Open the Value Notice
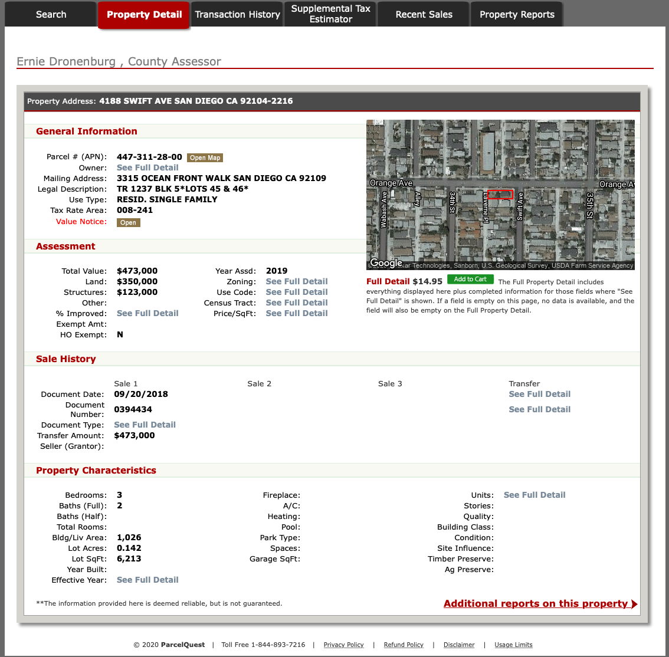669x657 pixels. coord(128,222)
